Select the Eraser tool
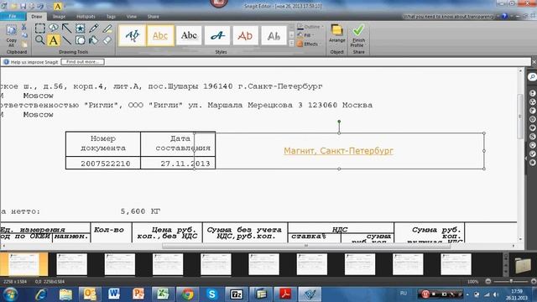The image size is (537, 302). (x=107, y=40)
